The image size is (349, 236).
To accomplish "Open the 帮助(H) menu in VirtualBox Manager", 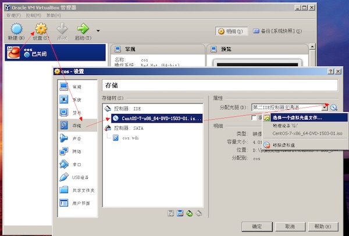I will coord(54,15).
